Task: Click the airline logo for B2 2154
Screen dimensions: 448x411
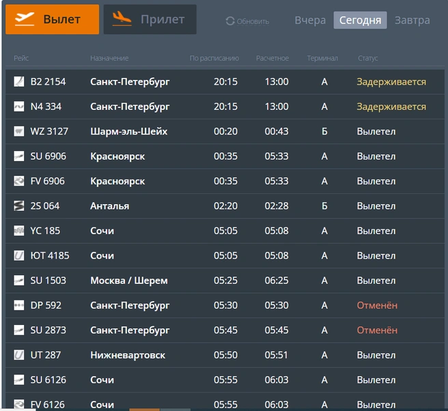Action: 19,82
